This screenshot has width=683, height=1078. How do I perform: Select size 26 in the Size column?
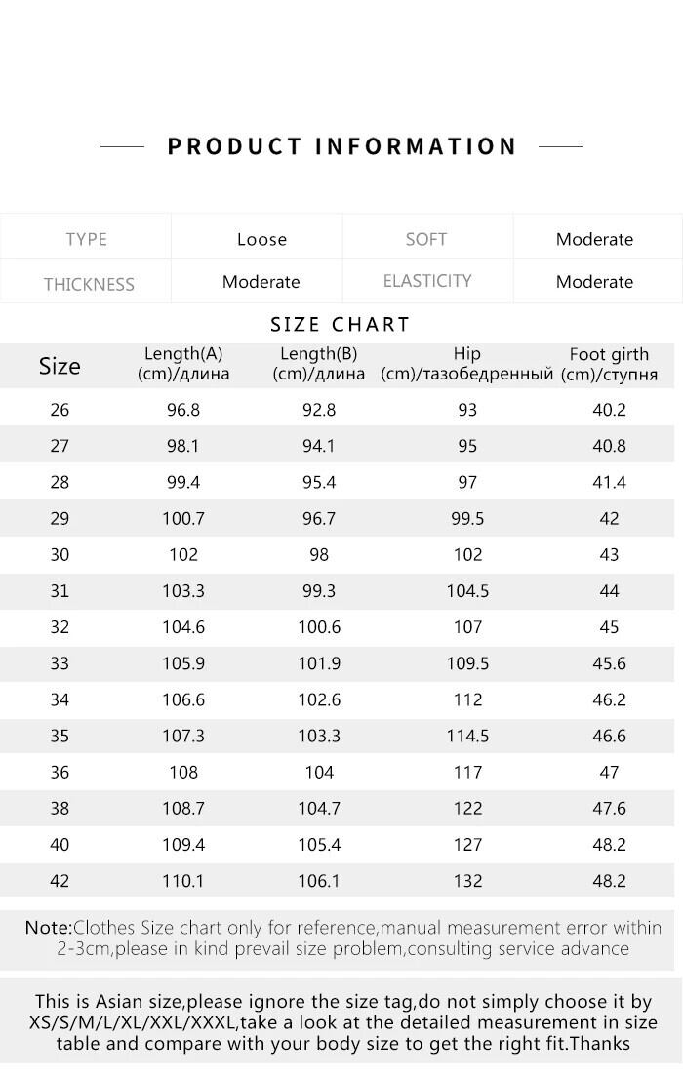tap(60, 410)
